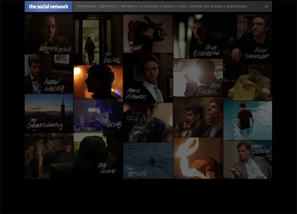Open the Reviews page
This screenshot has height=214, width=297.
tap(128, 6)
